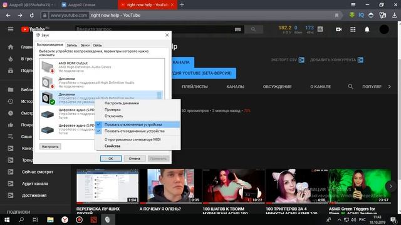Open the Trending flame icon in the sidebar
This screenshot has height=225, width=401.
11,59
